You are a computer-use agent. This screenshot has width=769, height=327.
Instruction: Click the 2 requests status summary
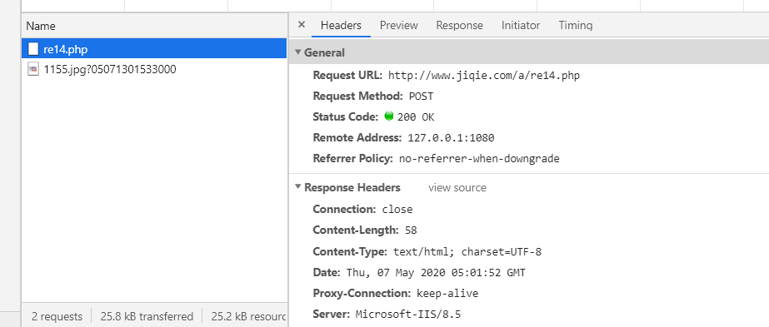57,316
